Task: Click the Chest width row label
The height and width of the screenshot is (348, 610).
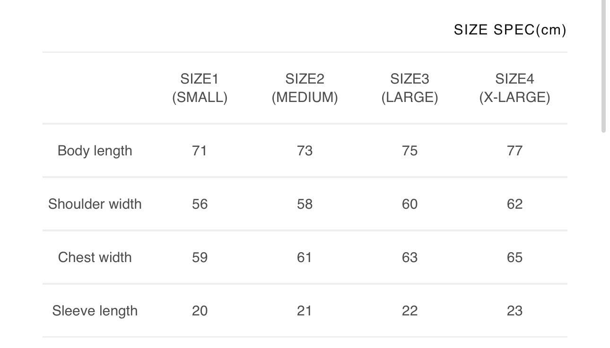Action: 95,257
